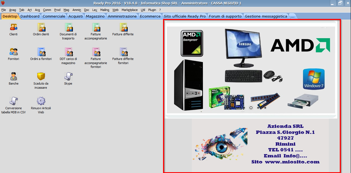351x173 pixels.
Task: Click the 'TEL 0541 ....' line
Action: click(x=285, y=150)
